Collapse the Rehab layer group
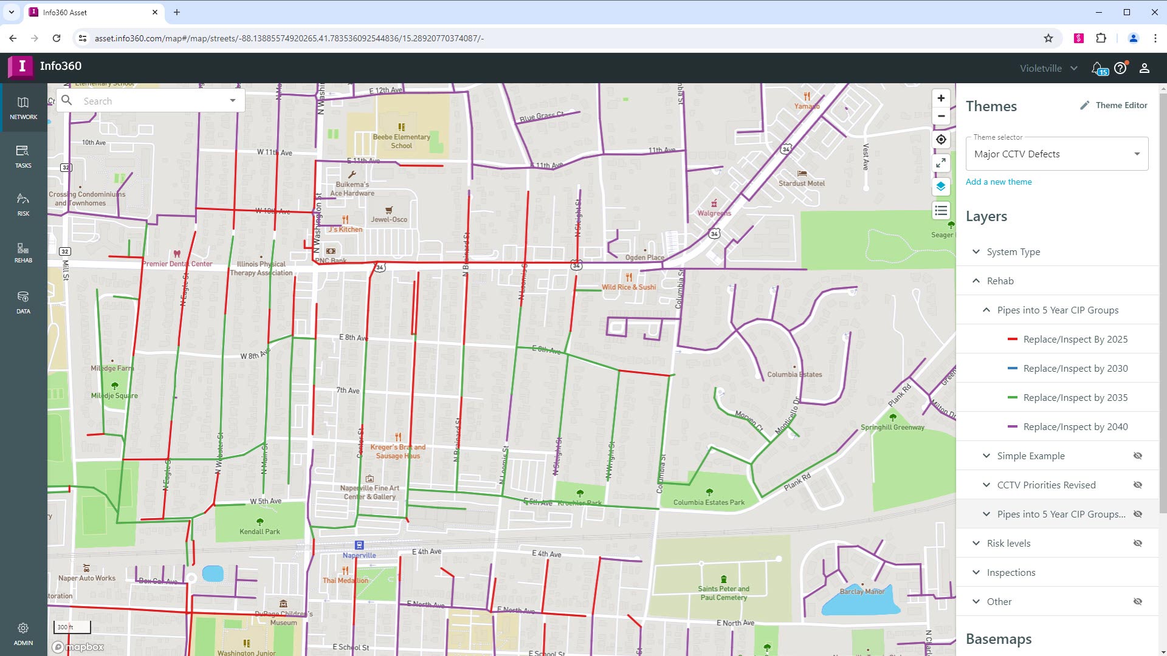 coord(976,281)
